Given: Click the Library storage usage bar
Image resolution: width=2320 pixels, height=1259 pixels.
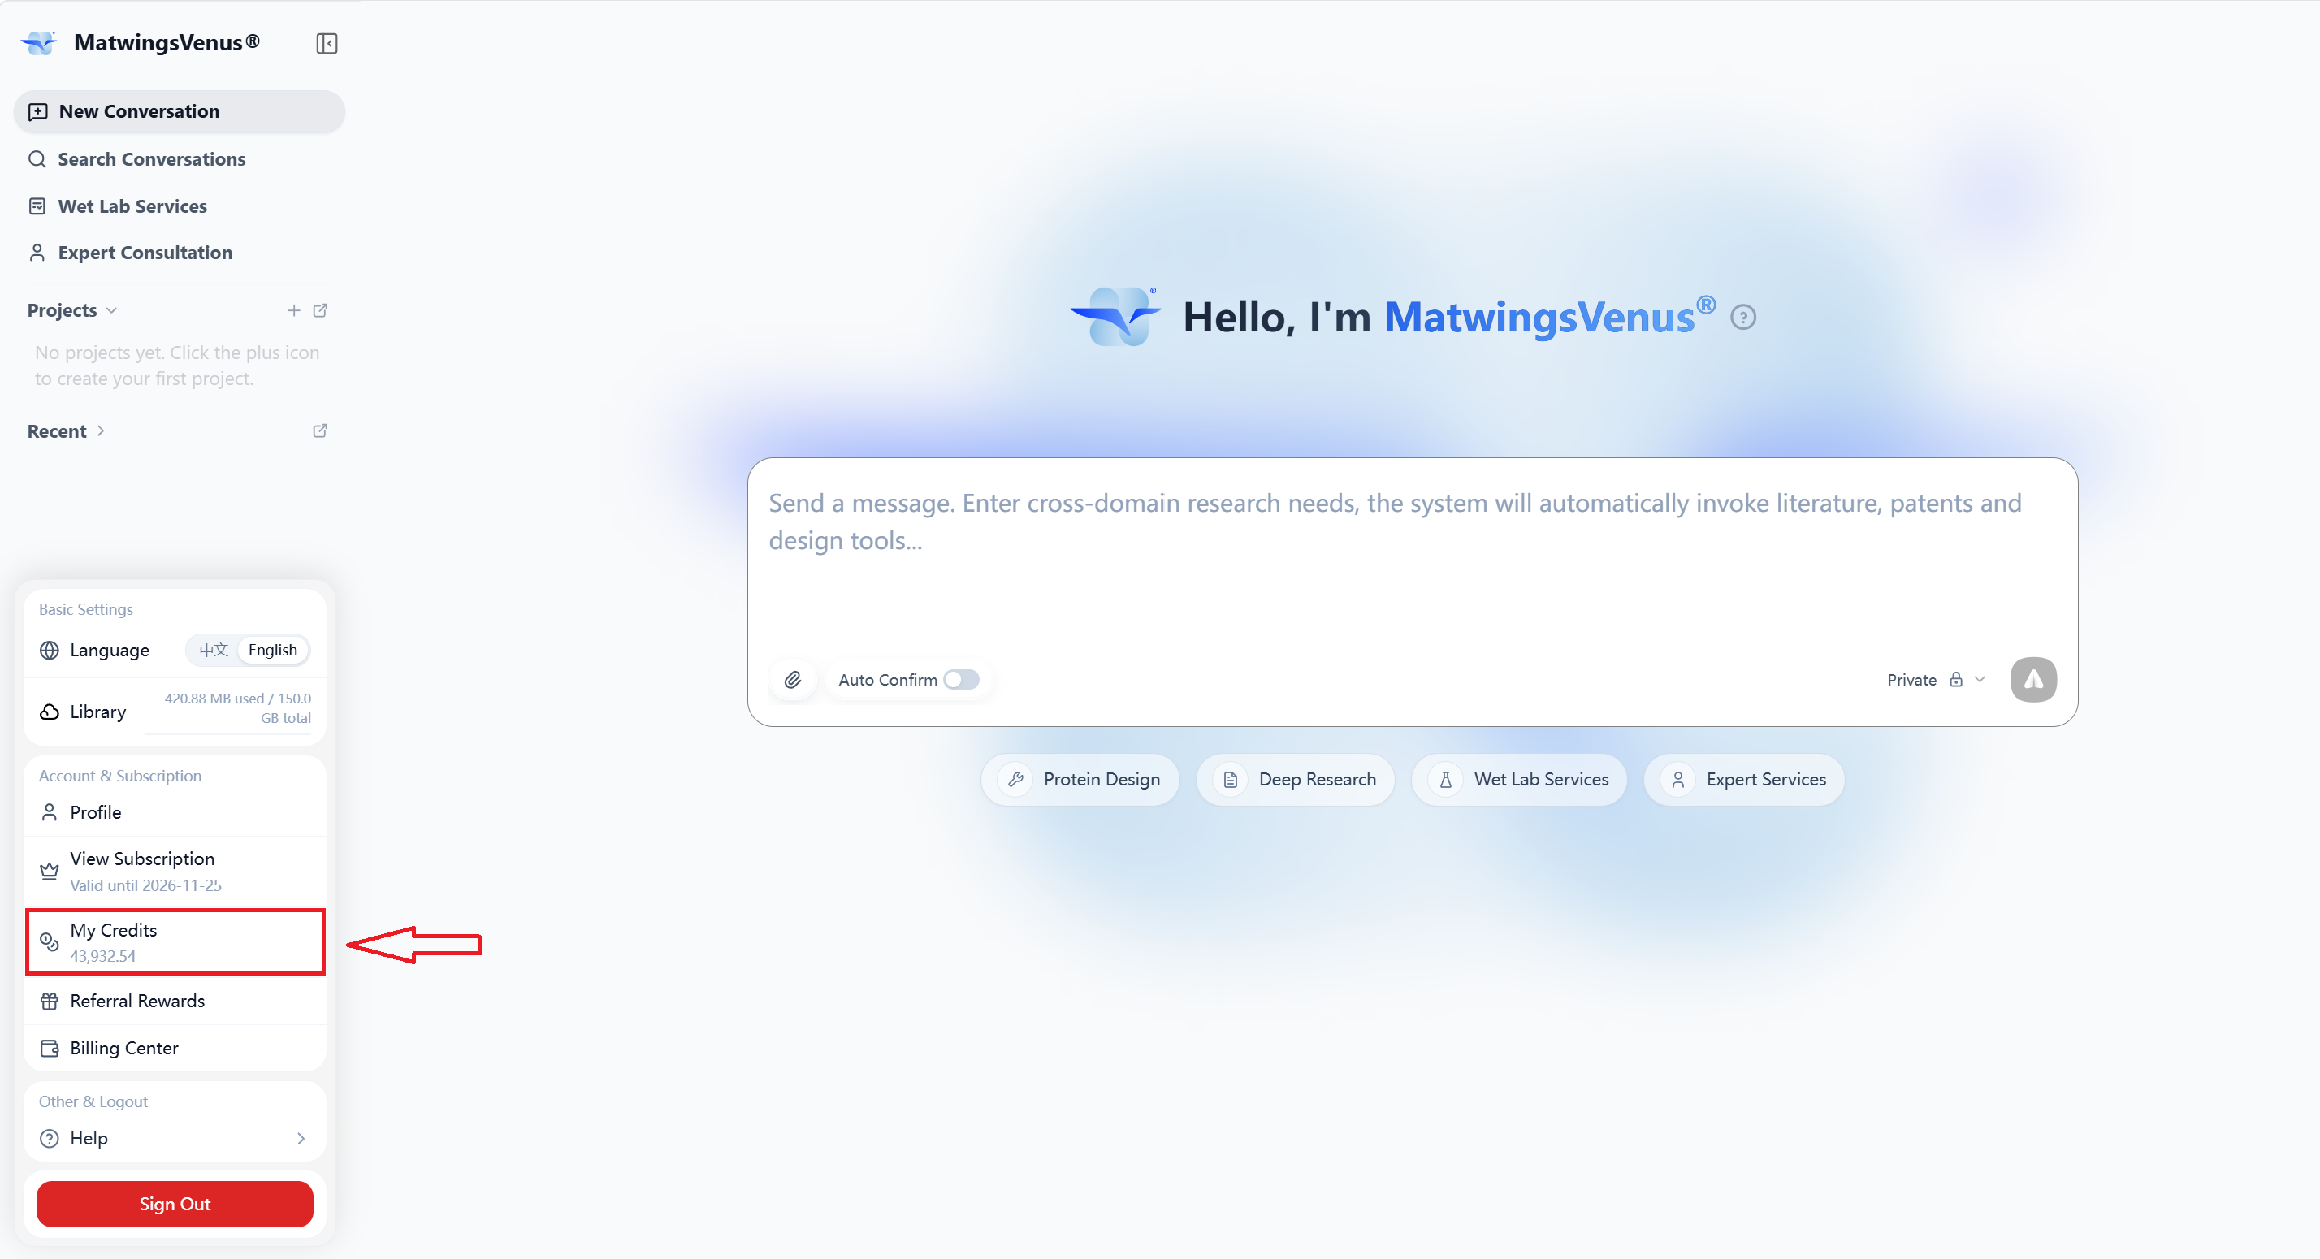Looking at the screenshot, I should (227, 733).
